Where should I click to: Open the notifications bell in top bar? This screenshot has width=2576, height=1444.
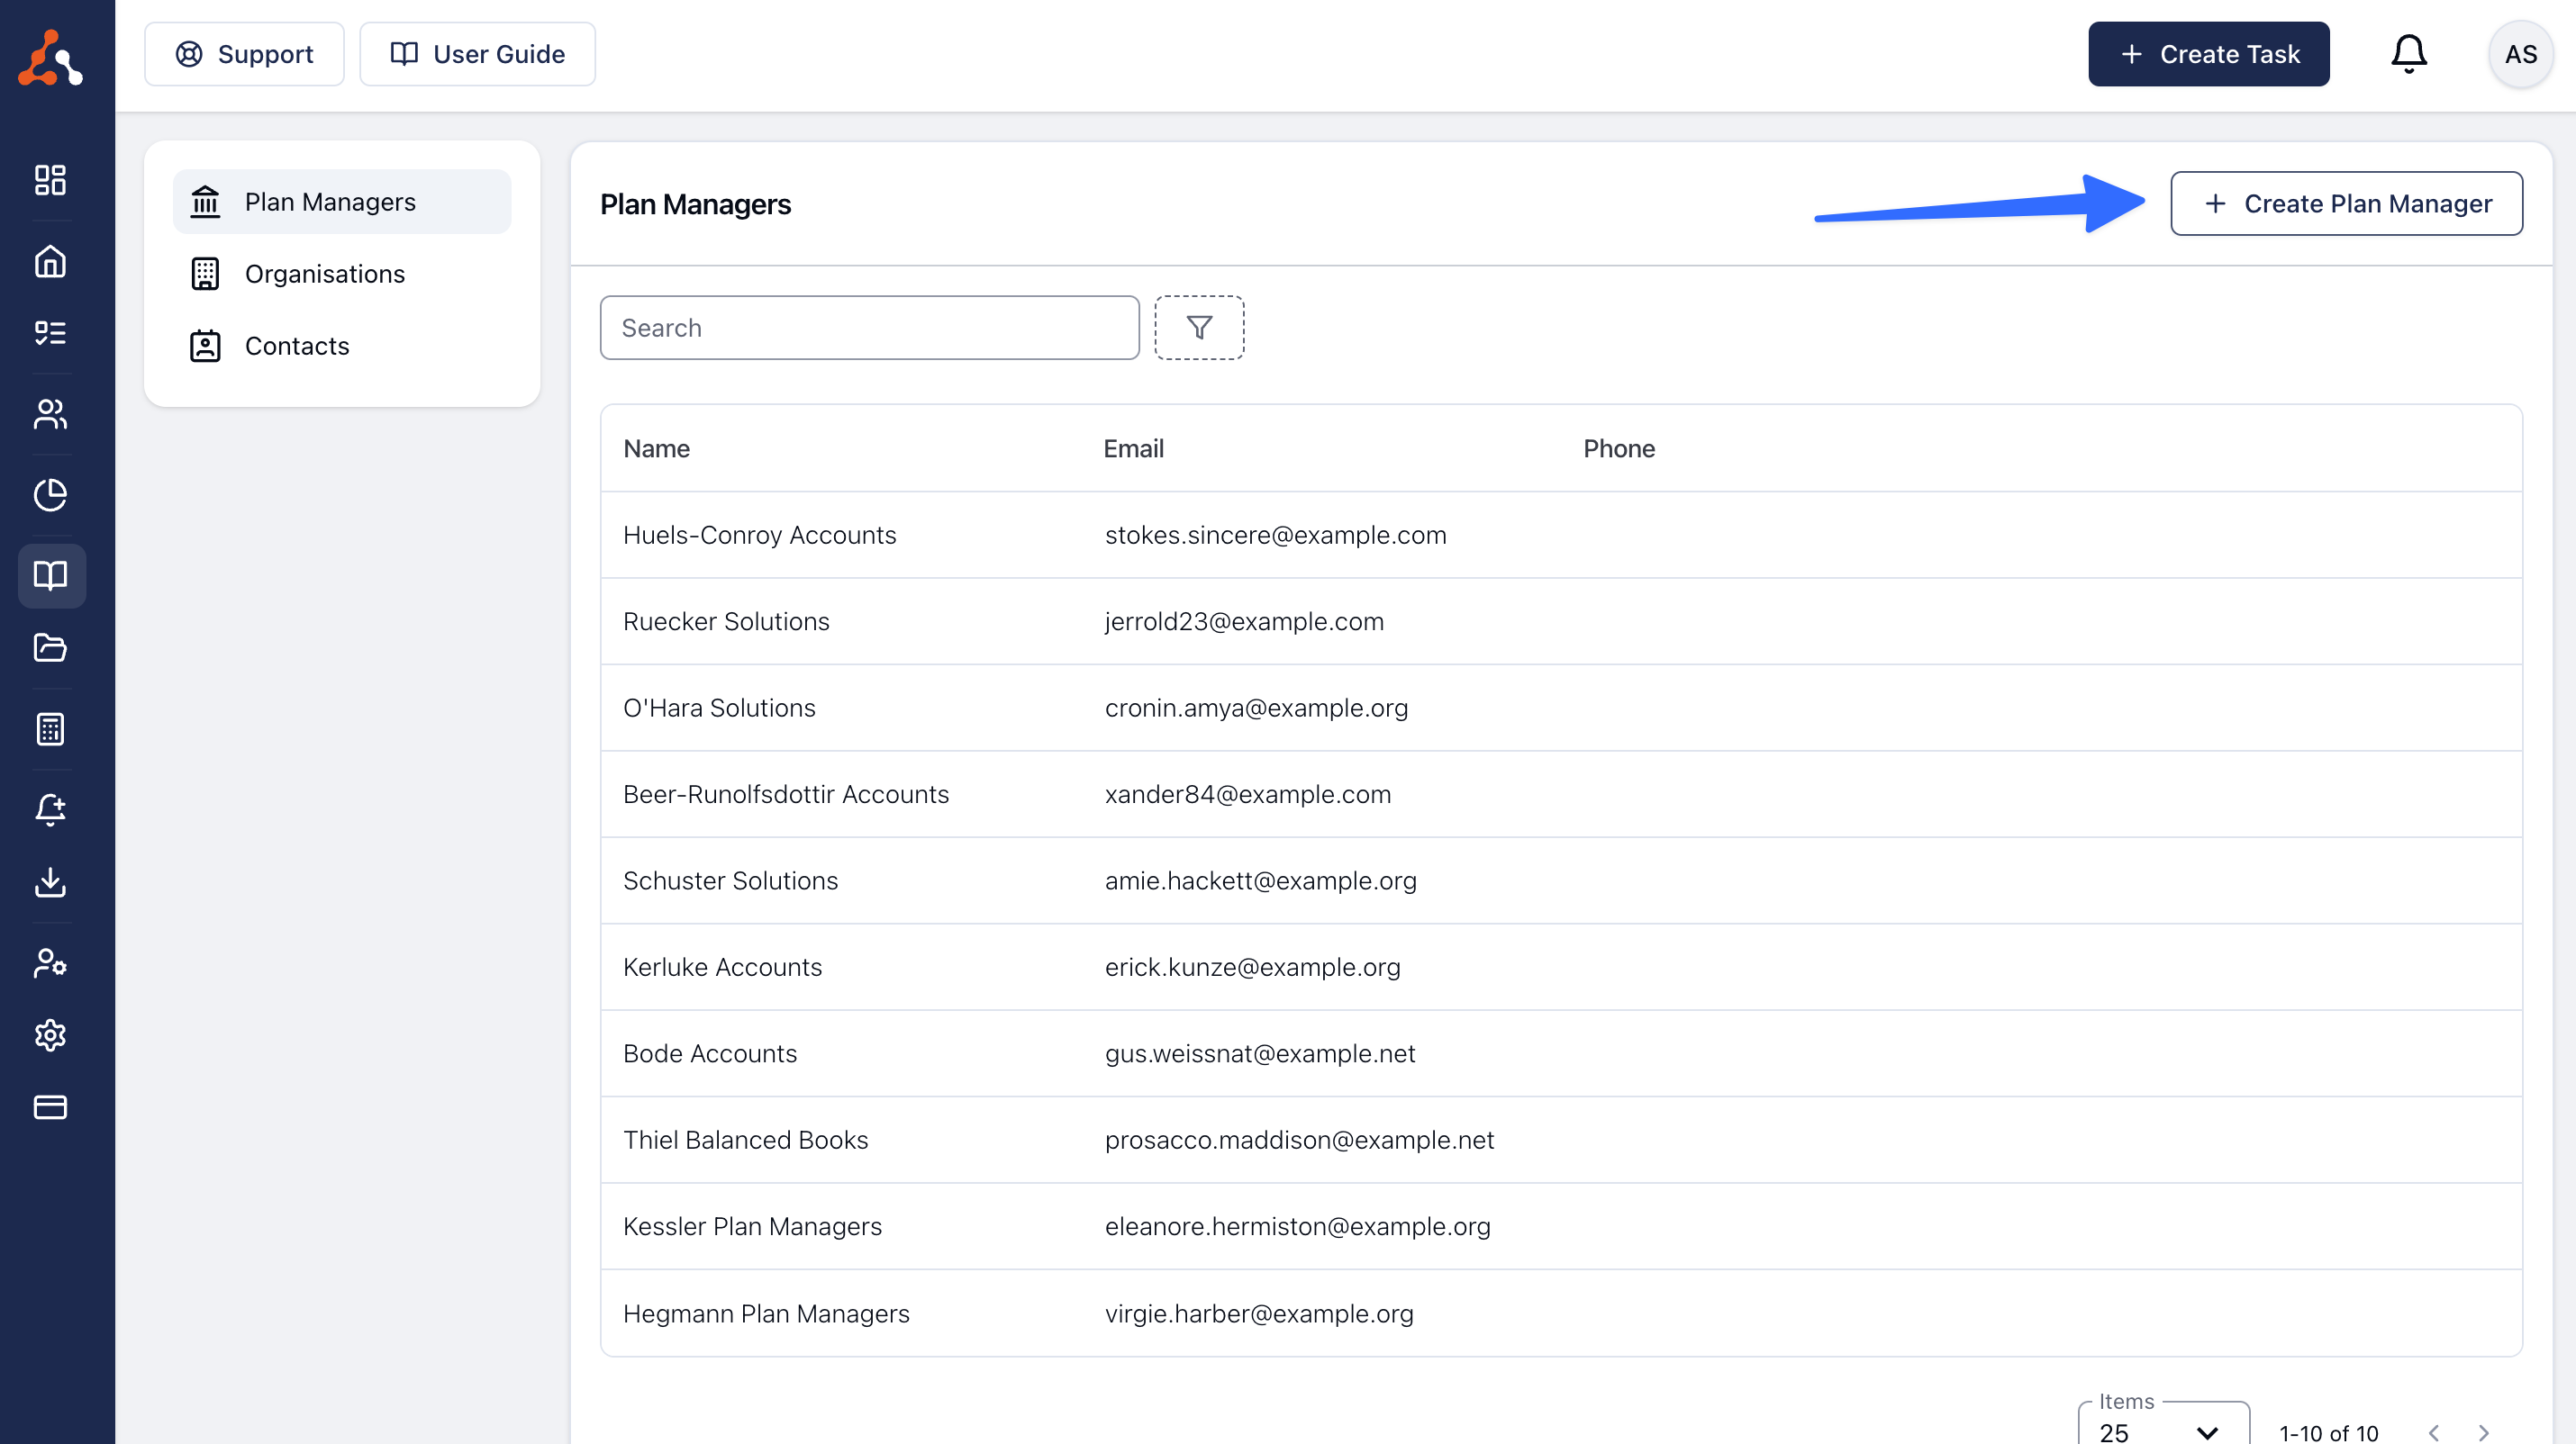2408,54
